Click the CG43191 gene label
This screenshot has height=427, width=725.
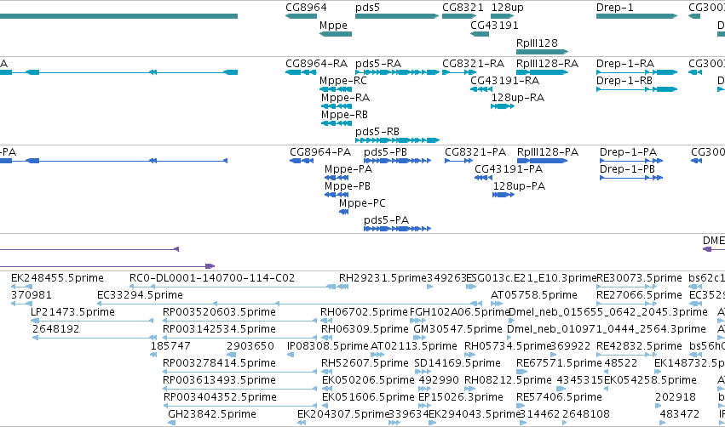pos(494,25)
